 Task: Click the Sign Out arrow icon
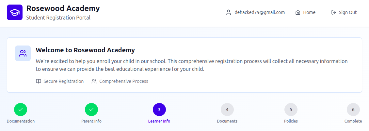click(x=334, y=12)
